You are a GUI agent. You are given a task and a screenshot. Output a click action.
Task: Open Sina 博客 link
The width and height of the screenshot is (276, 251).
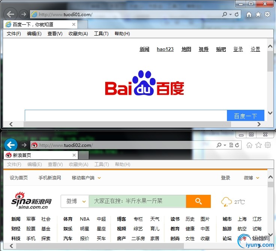[121, 219]
